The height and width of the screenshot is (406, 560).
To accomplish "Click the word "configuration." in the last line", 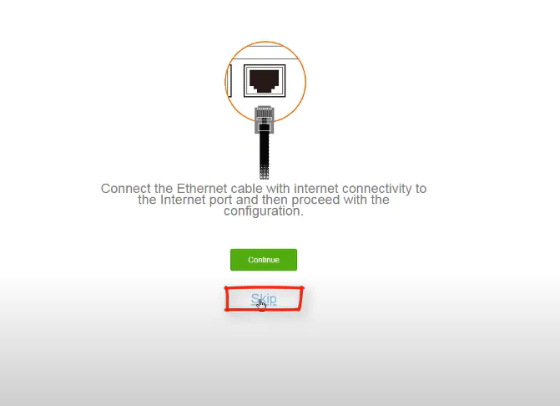I will 264,211.
